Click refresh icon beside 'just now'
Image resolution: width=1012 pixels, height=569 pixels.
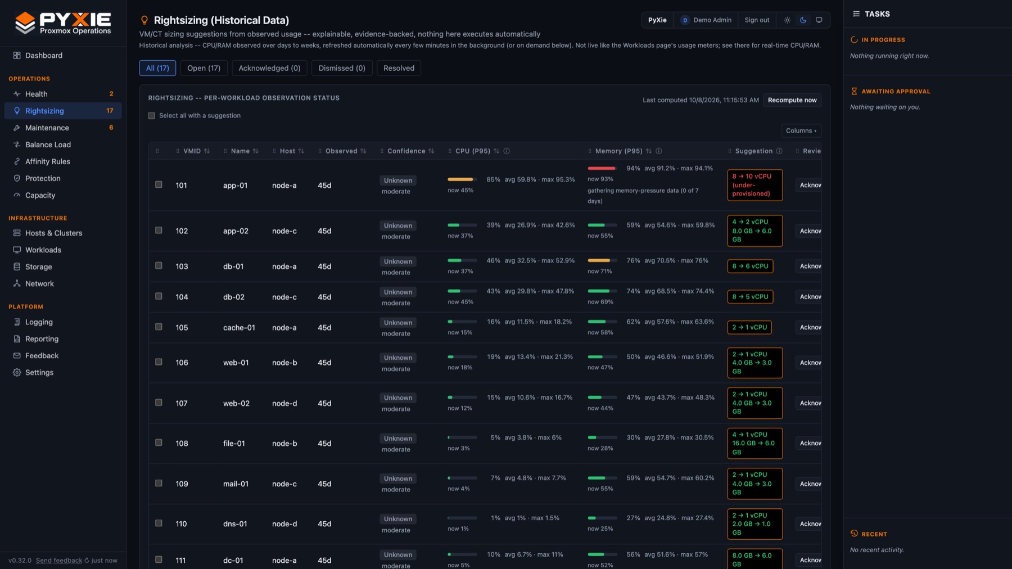(87, 561)
